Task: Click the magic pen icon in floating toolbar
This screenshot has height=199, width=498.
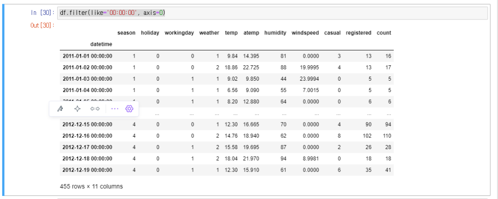Action: 60,108
